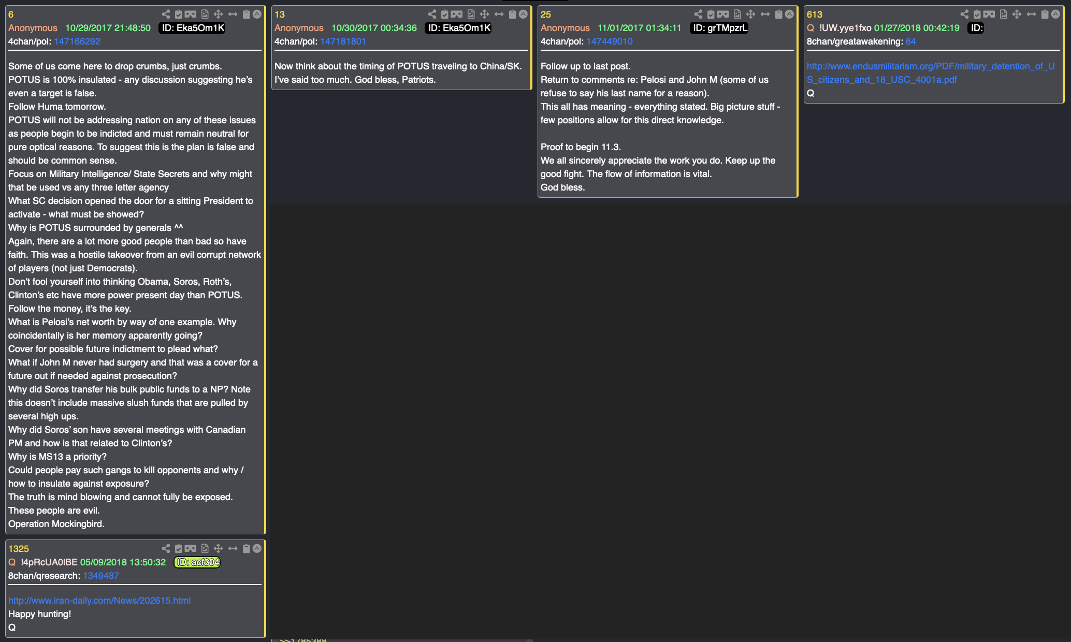Click the share icon on post 6
This screenshot has width=1071, height=642.
[166, 14]
